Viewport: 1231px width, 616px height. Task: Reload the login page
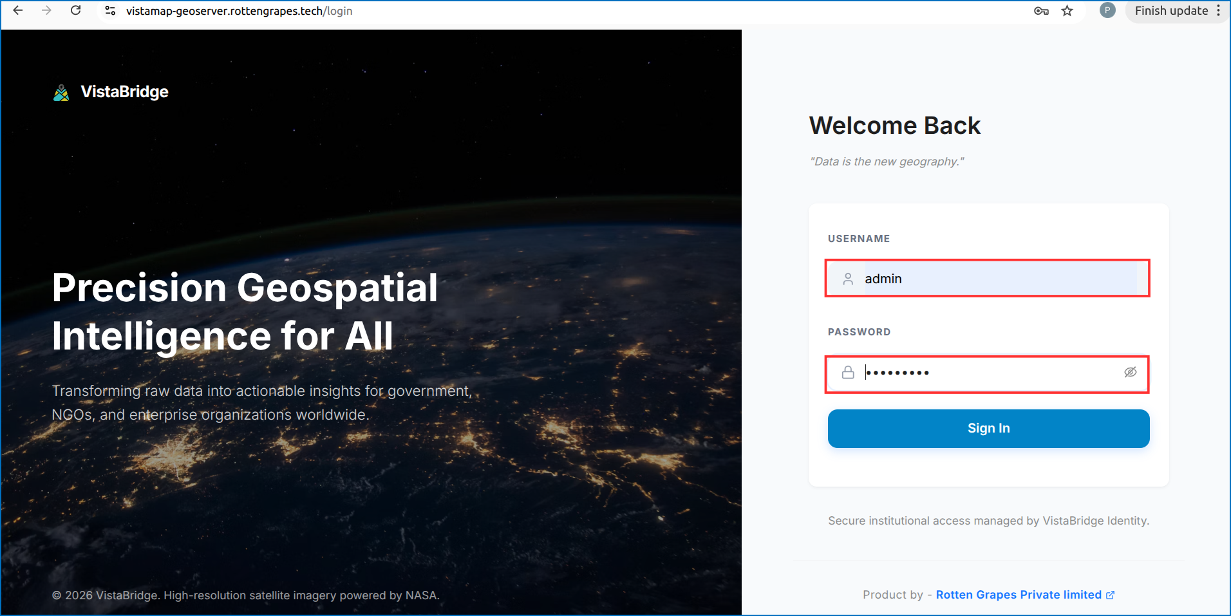76,11
